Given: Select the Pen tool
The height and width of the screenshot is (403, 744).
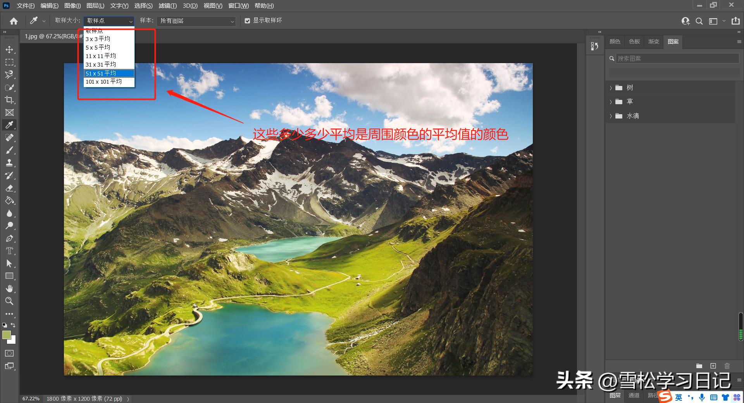Looking at the screenshot, I should pos(10,238).
